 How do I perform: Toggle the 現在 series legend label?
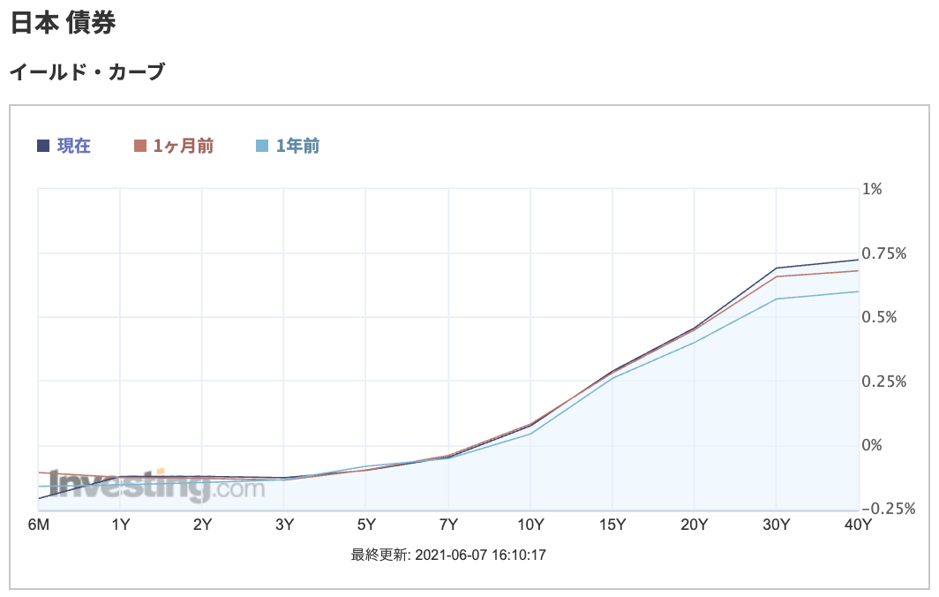coord(73,146)
